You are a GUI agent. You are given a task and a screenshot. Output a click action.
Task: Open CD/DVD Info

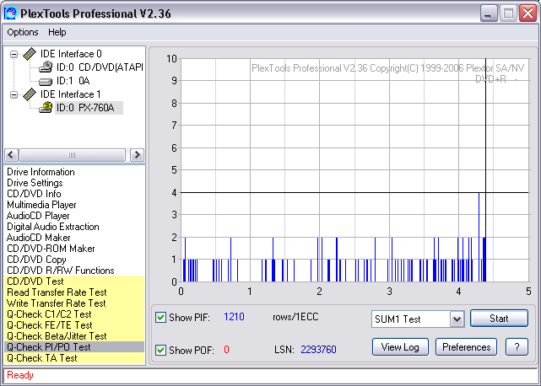coord(34,194)
